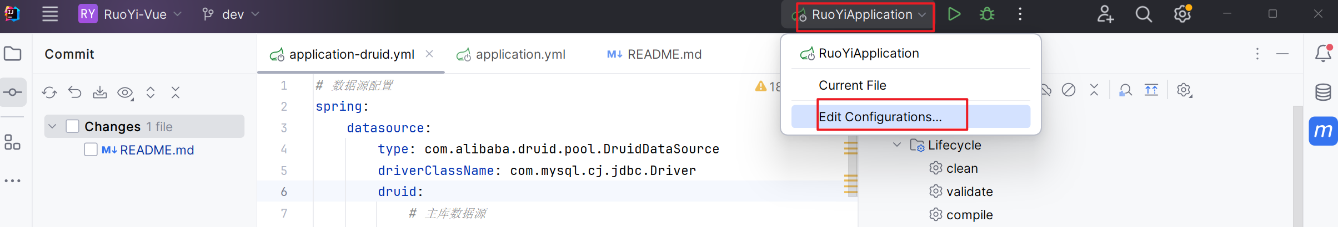Rollback changes using the undo arrow icon
Screen dimensions: 1338x227
[x=74, y=92]
